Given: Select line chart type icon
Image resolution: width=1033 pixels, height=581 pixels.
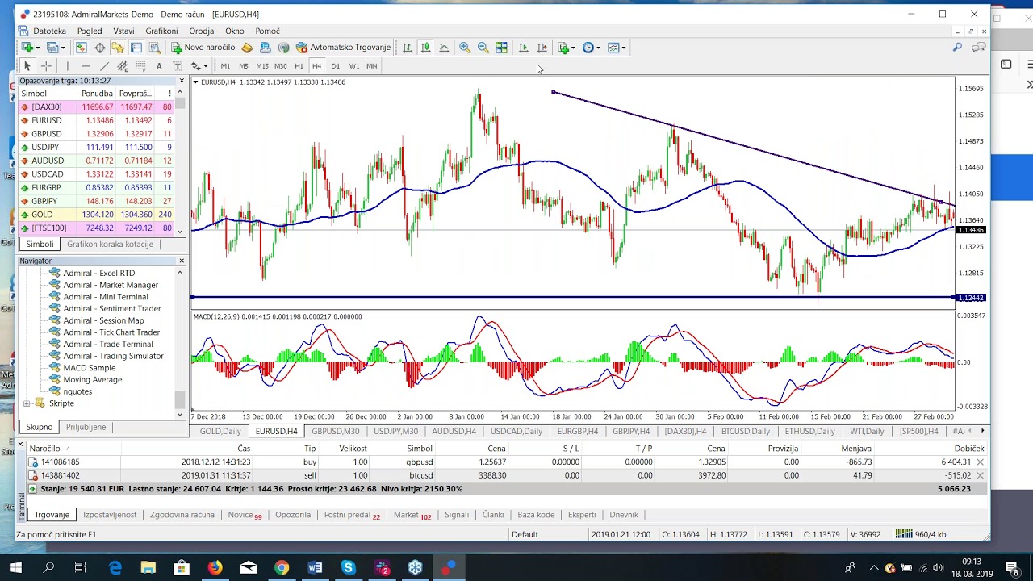Looking at the screenshot, I should (x=444, y=48).
